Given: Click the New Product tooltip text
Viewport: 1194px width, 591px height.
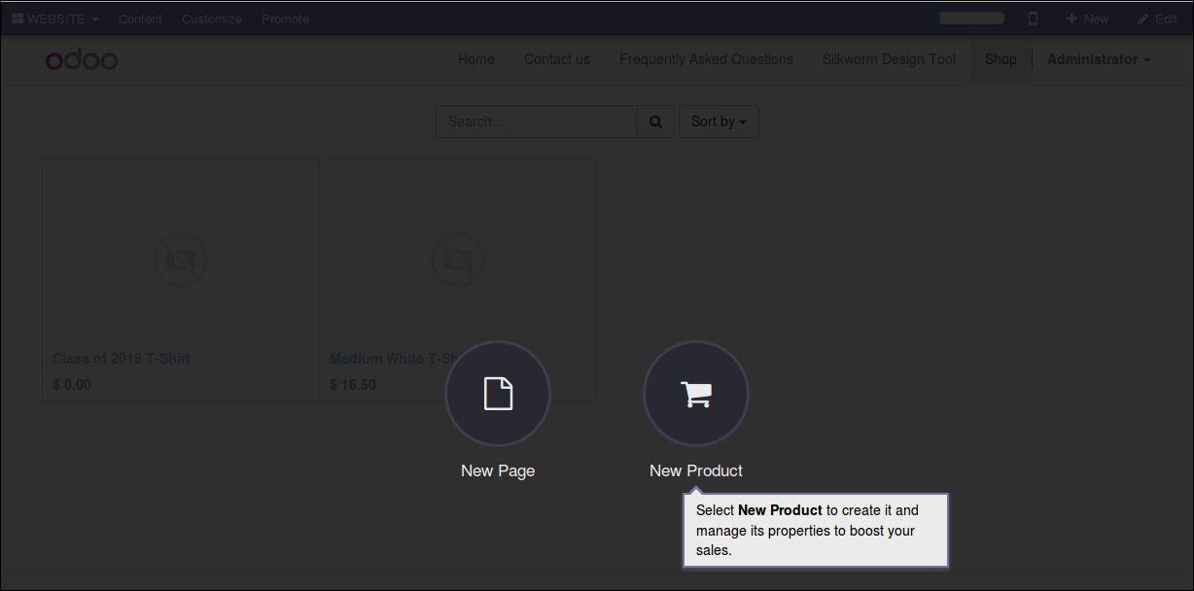Looking at the screenshot, I should (x=815, y=530).
